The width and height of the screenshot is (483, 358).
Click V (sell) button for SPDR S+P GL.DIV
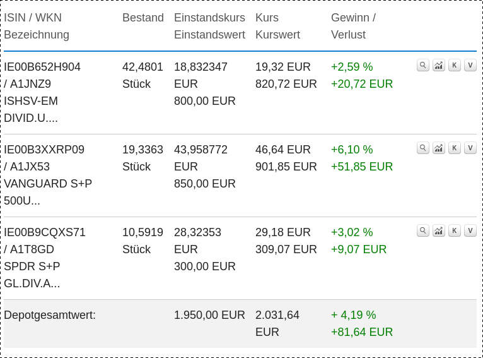(x=470, y=230)
